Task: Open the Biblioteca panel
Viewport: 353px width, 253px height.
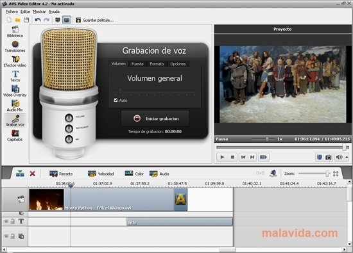Action: tap(15, 31)
